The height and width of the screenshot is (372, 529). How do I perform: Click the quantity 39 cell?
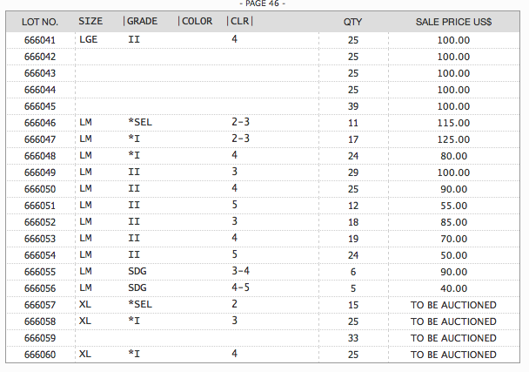[352, 106]
